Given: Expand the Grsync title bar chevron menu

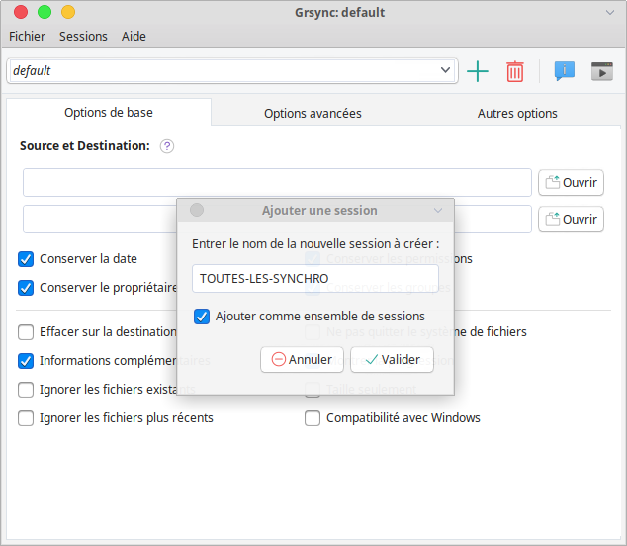Looking at the screenshot, I should 610,13.
